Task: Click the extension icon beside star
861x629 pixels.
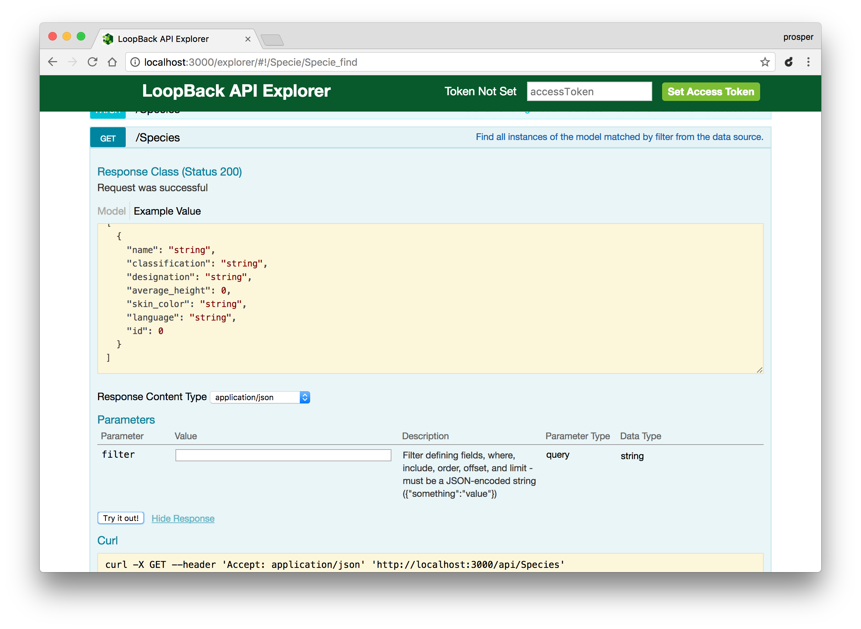Action: (x=789, y=62)
